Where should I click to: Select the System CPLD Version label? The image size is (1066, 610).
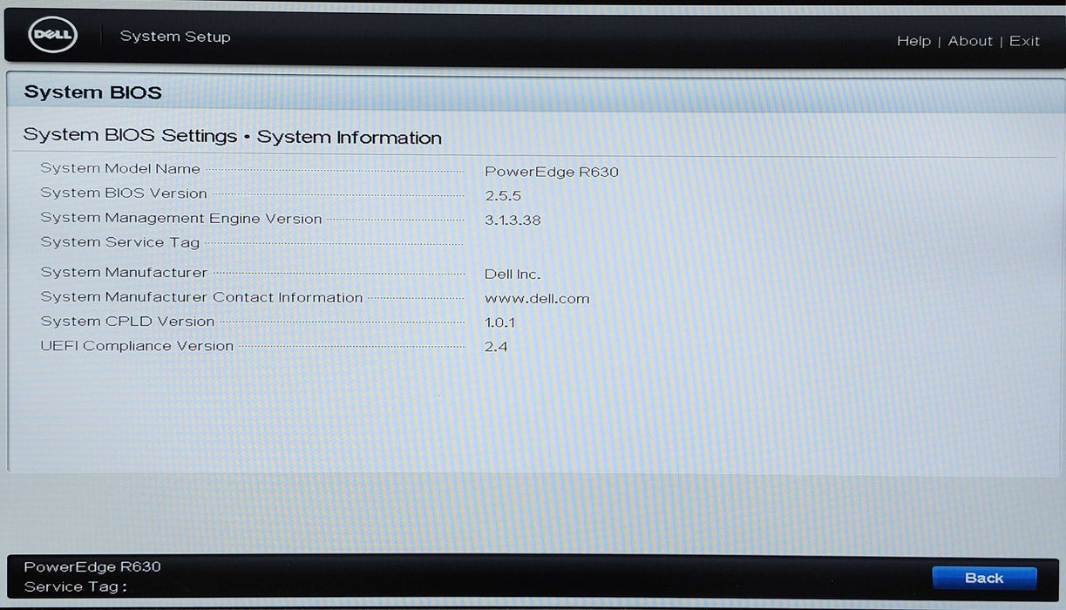pos(127,322)
